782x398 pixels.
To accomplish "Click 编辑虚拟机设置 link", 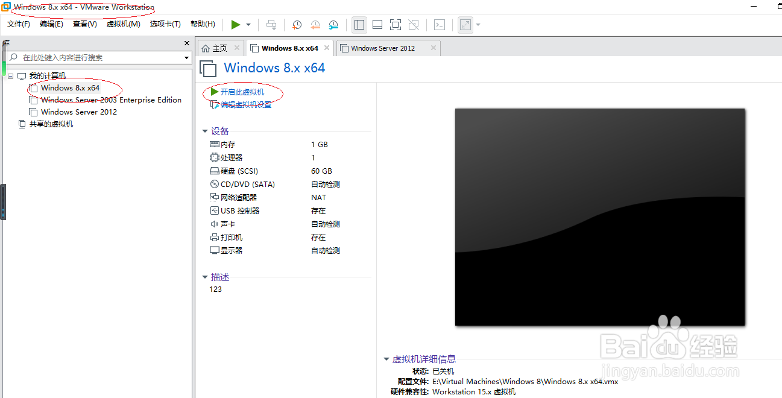I will (x=246, y=105).
